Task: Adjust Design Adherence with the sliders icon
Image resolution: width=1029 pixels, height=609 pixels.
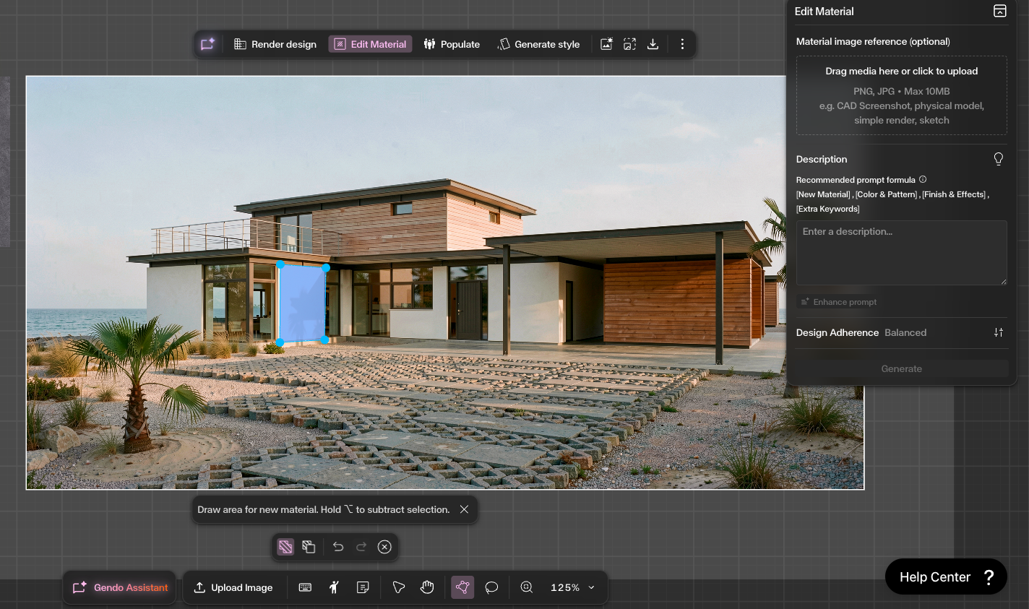Action: (x=999, y=332)
